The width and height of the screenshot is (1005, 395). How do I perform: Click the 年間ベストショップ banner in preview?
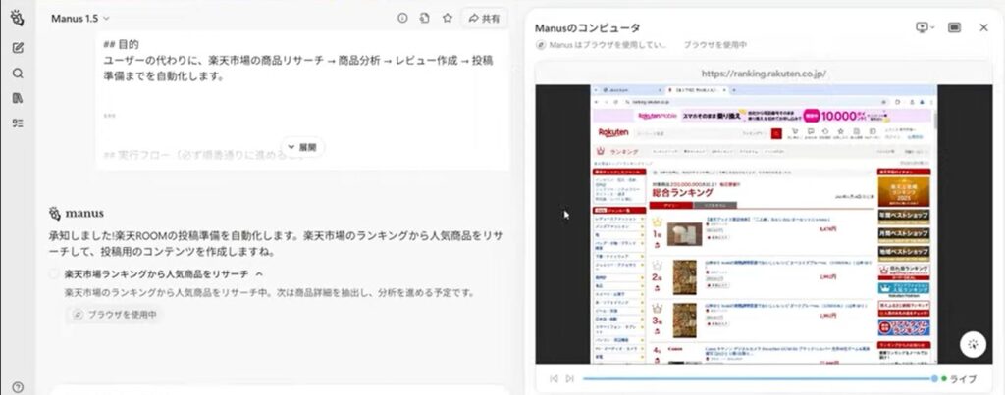(x=904, y=217)
